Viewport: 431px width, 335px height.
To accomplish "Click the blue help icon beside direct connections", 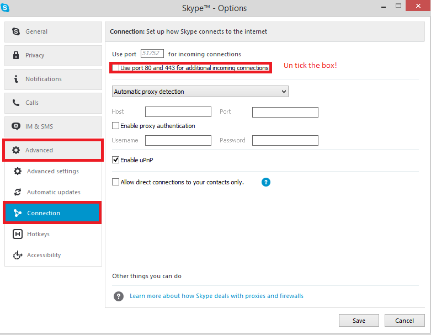I will 266,182.
